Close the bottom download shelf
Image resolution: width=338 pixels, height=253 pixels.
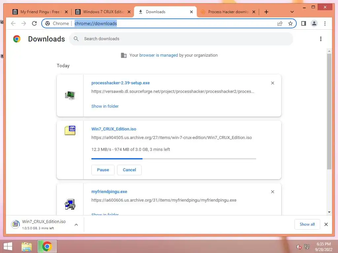(326, 224)
